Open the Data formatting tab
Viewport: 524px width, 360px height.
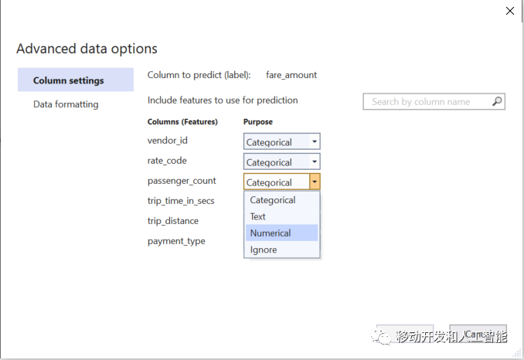point(66,104)
